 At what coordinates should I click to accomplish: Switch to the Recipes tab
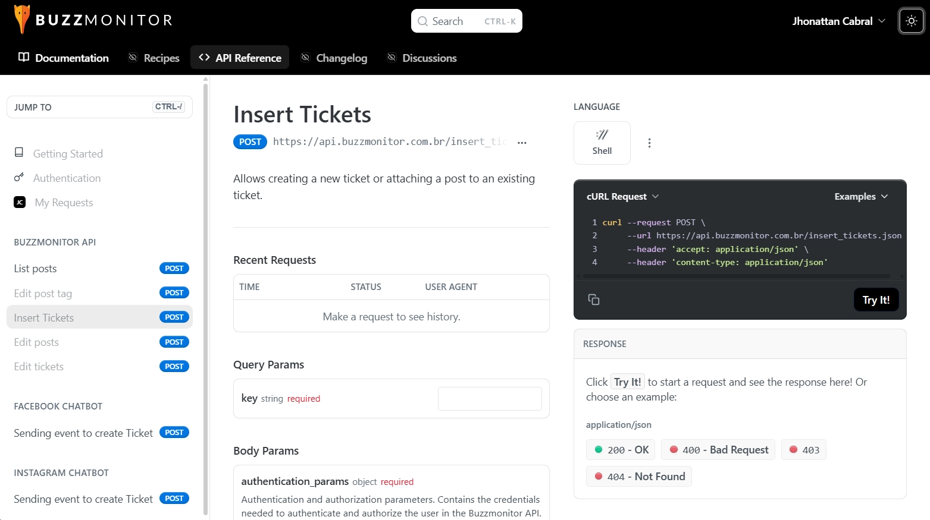click(x=154, y=58)
